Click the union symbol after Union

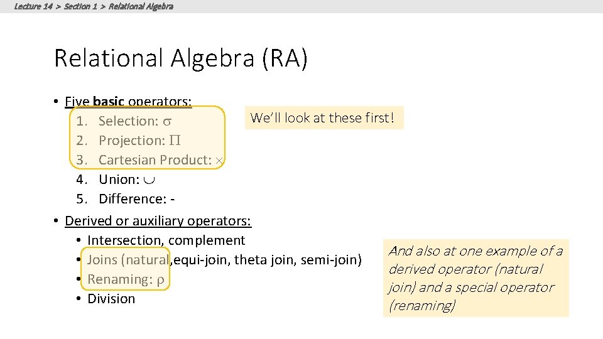coord(149,180)
